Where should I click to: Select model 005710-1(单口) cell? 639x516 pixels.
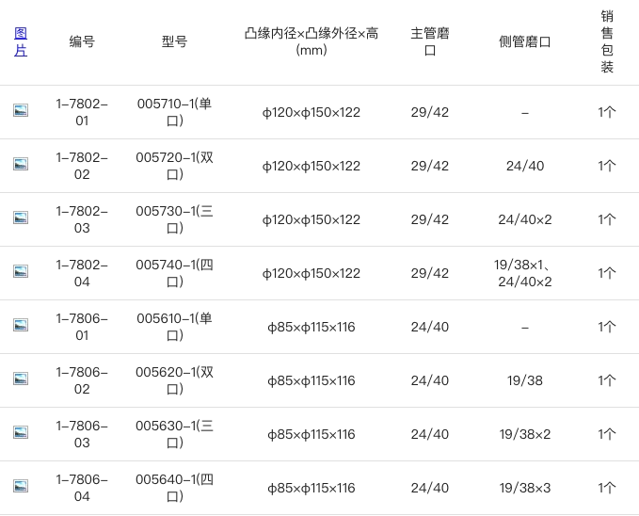pos(174,112)
